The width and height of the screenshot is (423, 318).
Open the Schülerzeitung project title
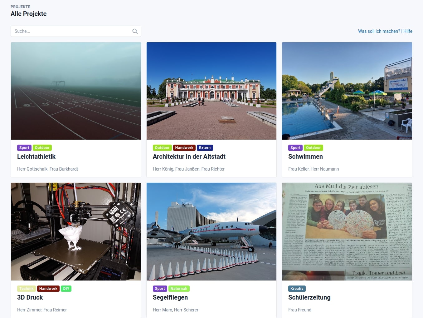309,297
